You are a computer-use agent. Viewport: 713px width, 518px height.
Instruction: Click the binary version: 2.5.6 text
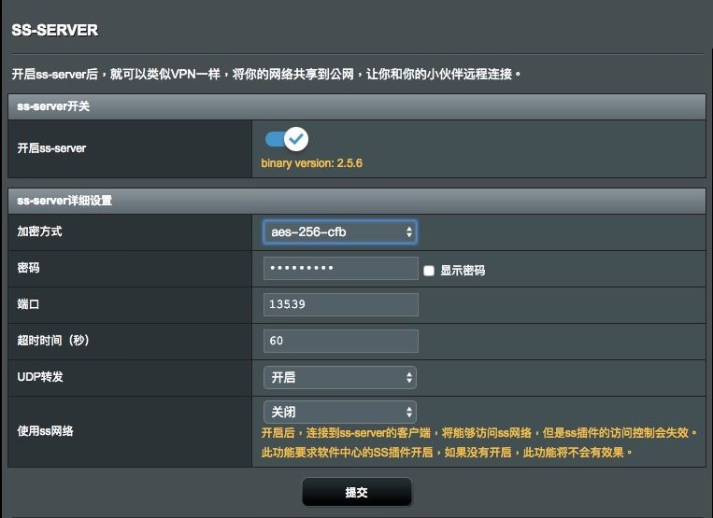pyautogui.click(x=311, y=163)
